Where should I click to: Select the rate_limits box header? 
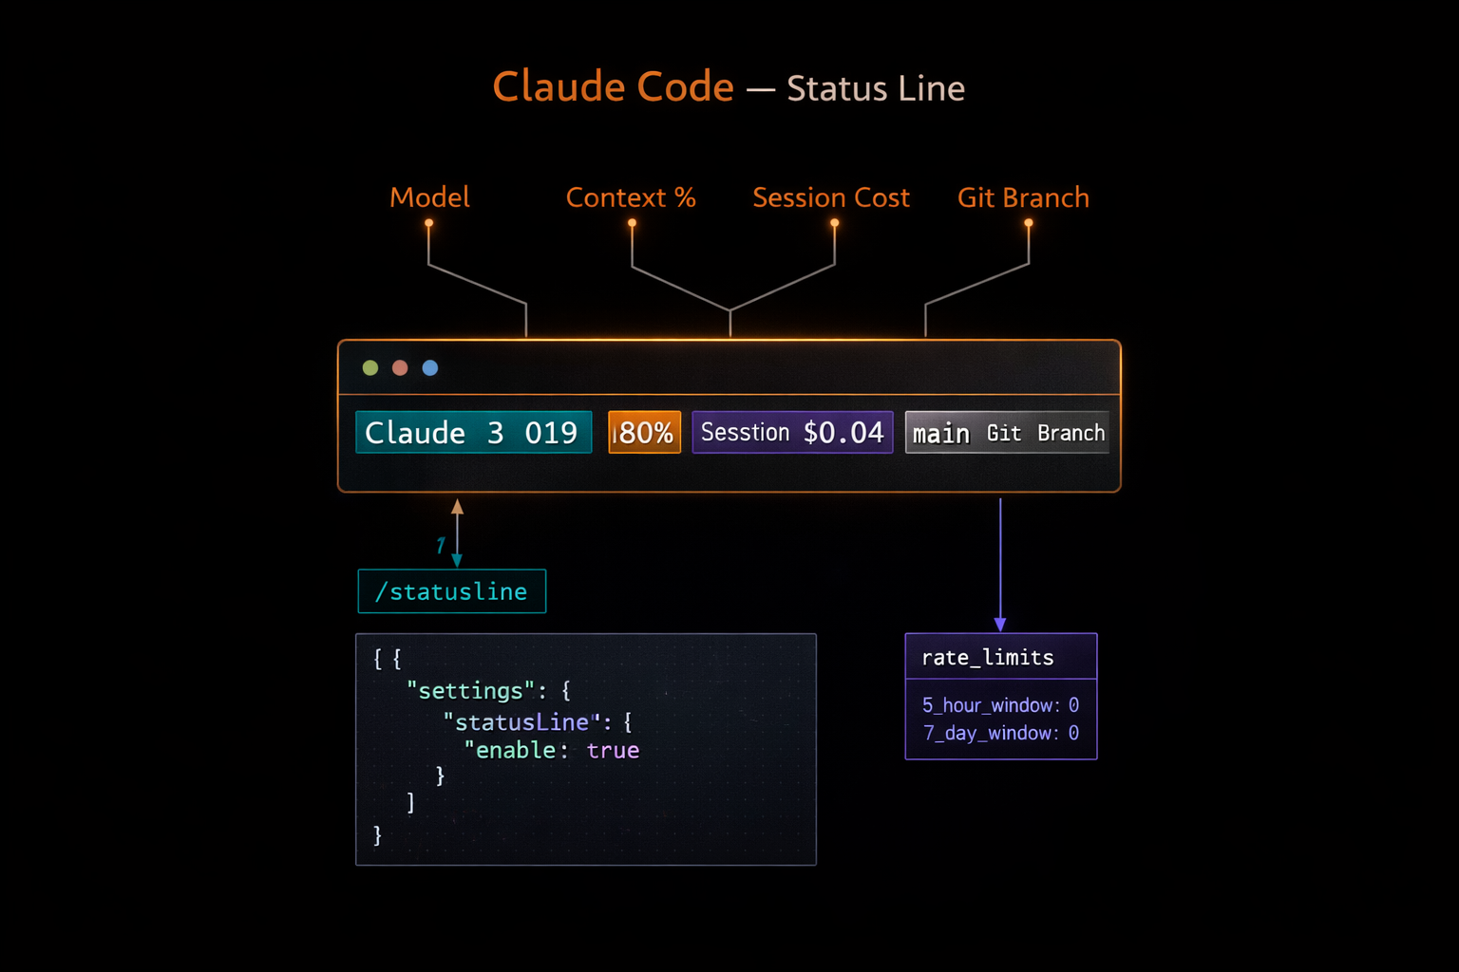pyautogui.click(x=1001, y=657)
